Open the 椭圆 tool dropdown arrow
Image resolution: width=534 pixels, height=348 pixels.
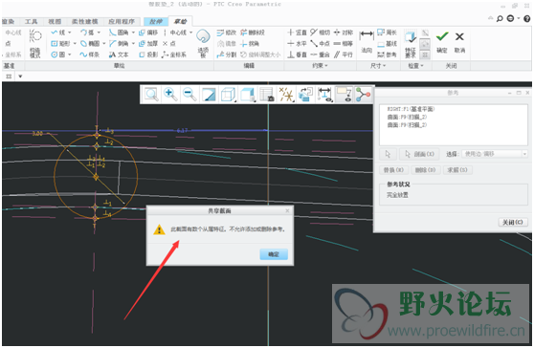pyautogui.click(x=104, y=44)
